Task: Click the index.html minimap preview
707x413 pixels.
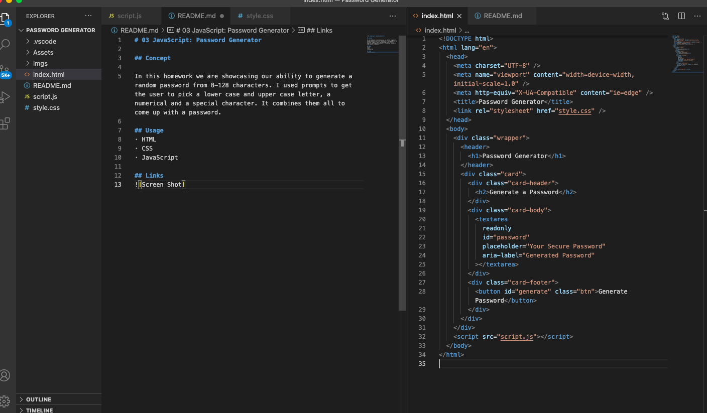Action: pos(687,54)
